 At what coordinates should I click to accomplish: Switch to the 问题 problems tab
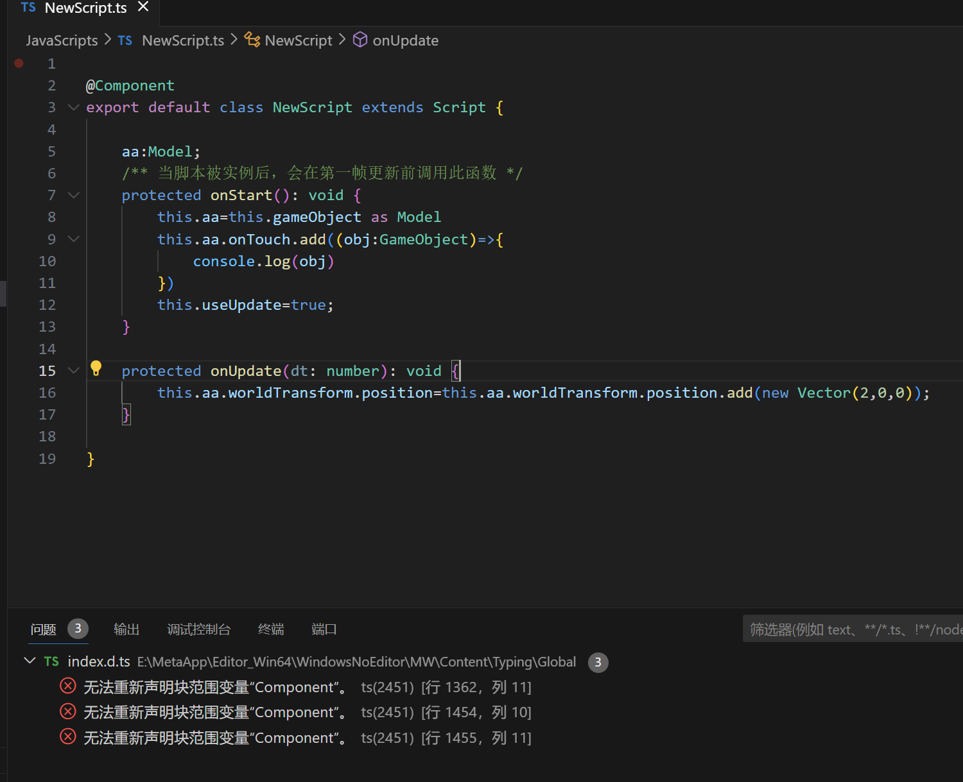tap(44, 629)
